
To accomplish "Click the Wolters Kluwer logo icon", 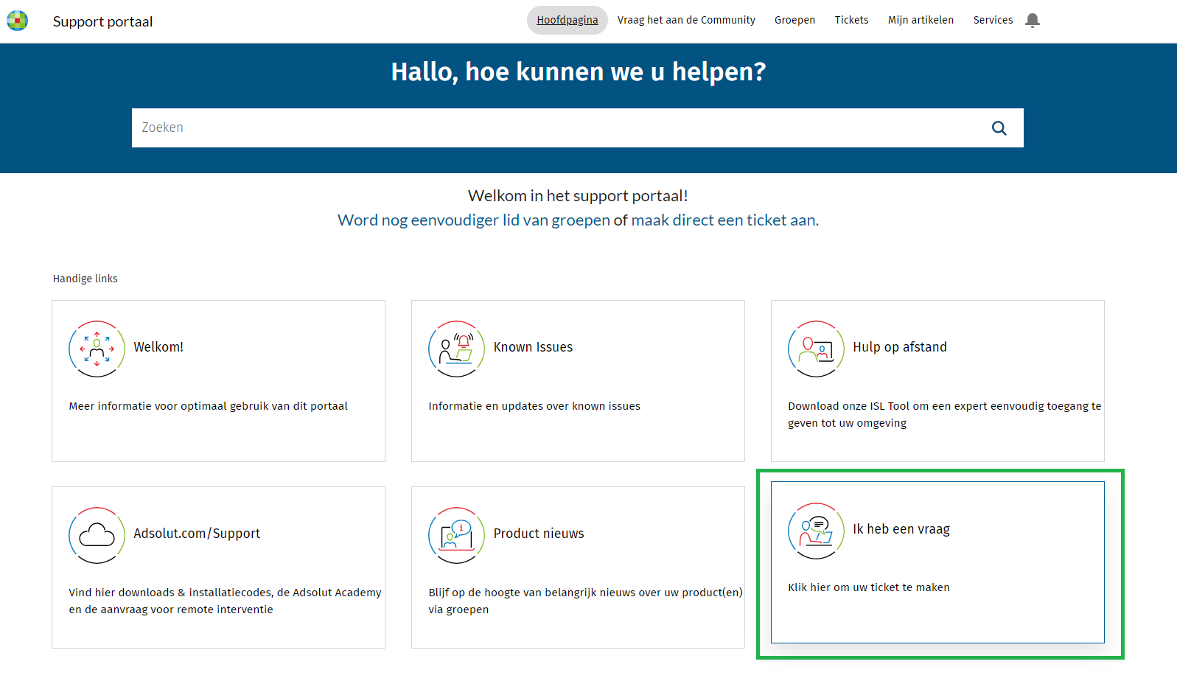I will click(17, 21).
